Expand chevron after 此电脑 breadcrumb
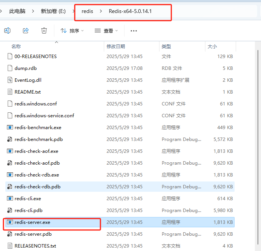Viewport: 261px width, 251px height. tap(33, 11)
